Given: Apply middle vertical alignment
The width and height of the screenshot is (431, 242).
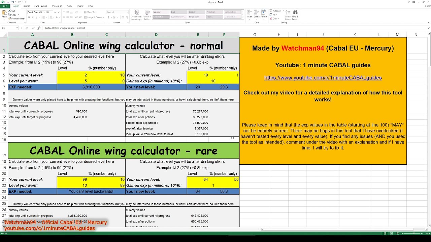Looking at the screenshot, I should click(x=67, y=12).
